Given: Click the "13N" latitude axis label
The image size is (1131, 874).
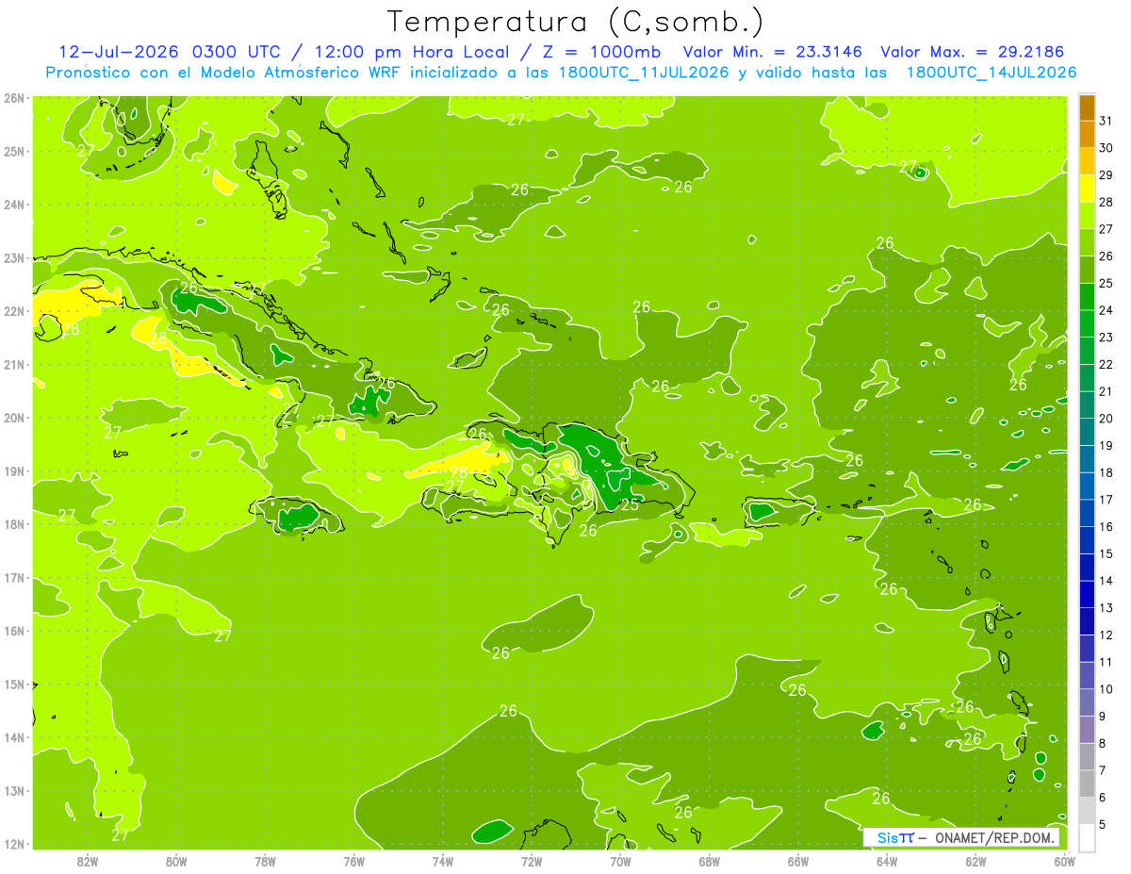Looking at the screenshot, I should (x=14, y=790).
